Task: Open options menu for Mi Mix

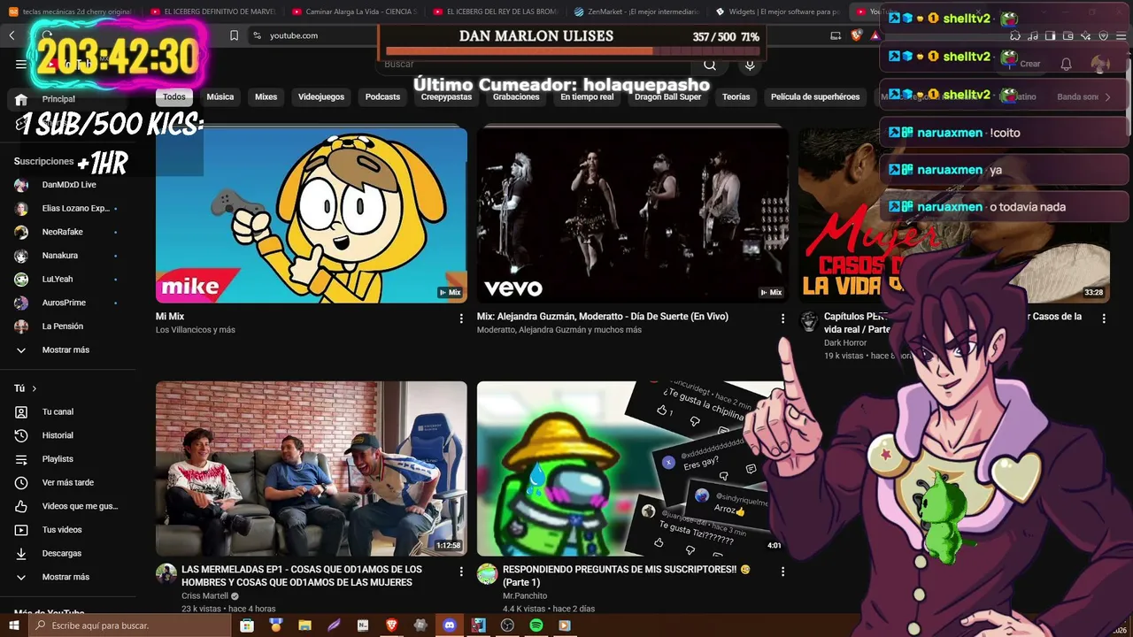Action: tap(461, 318)
